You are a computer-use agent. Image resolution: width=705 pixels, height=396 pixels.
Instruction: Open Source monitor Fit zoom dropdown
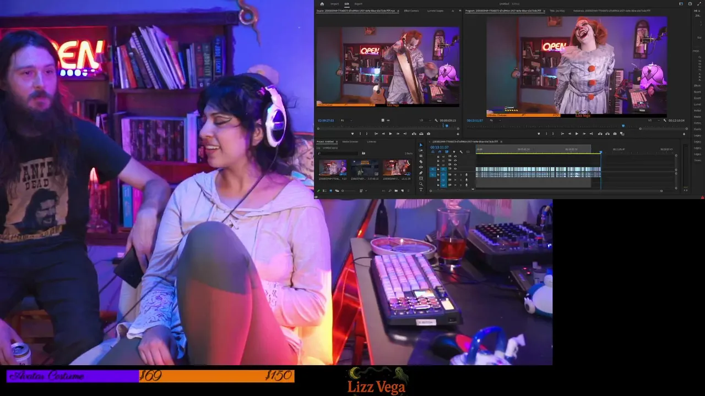click(x=346, y=120)
